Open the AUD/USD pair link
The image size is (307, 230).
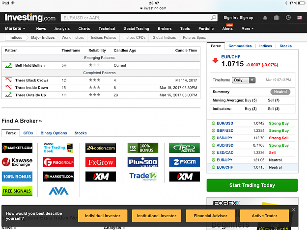[x=225, y=145]
